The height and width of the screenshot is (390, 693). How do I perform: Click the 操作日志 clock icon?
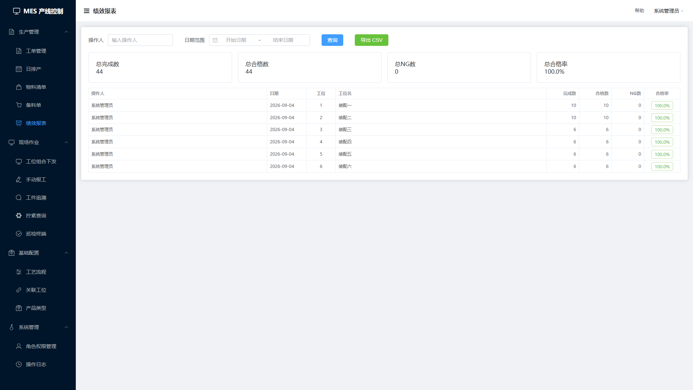point(19,364)
